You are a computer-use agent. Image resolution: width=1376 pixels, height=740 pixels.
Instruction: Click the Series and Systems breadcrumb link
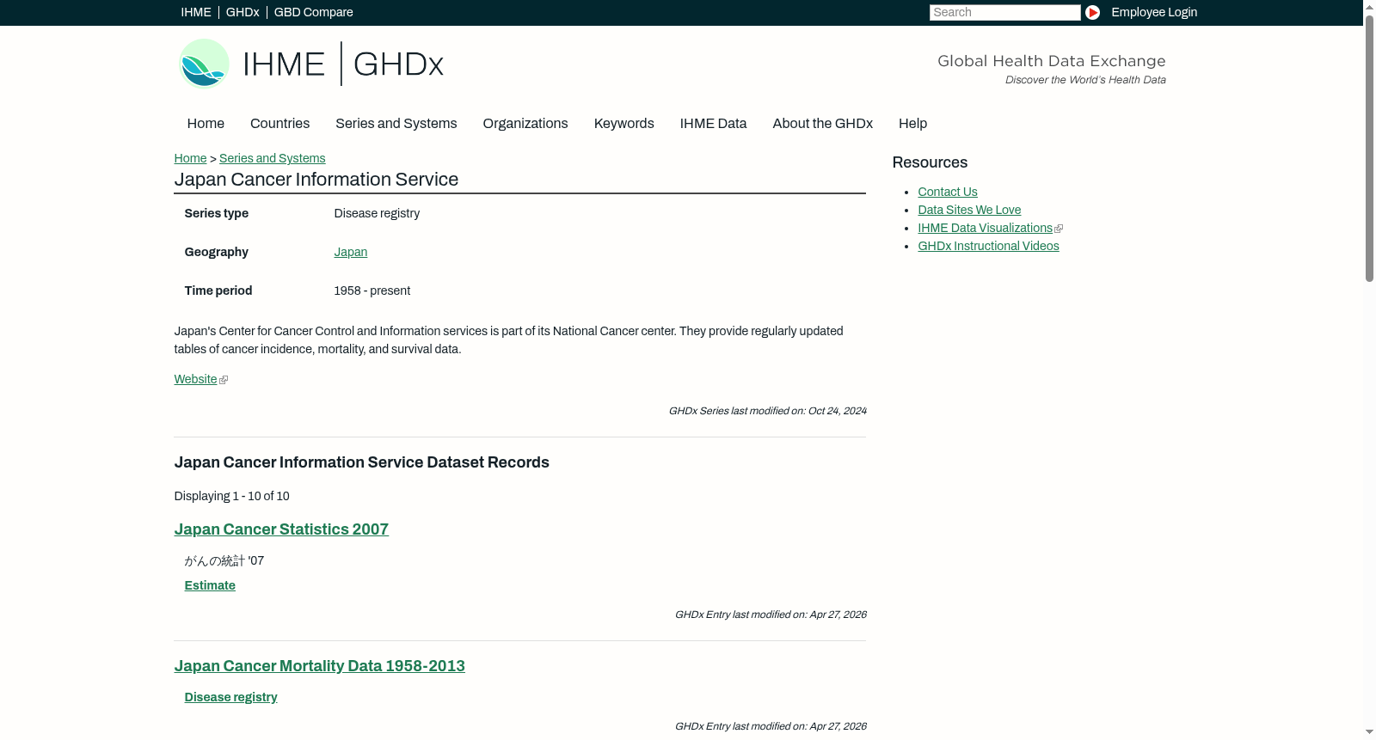(273, 159)
